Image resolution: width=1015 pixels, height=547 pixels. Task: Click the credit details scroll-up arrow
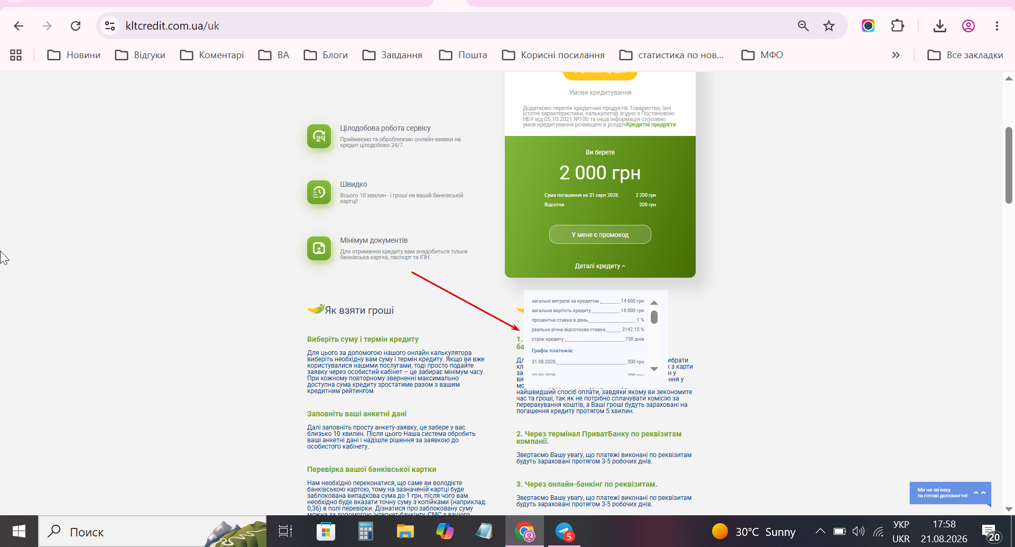tap(654, 303)
